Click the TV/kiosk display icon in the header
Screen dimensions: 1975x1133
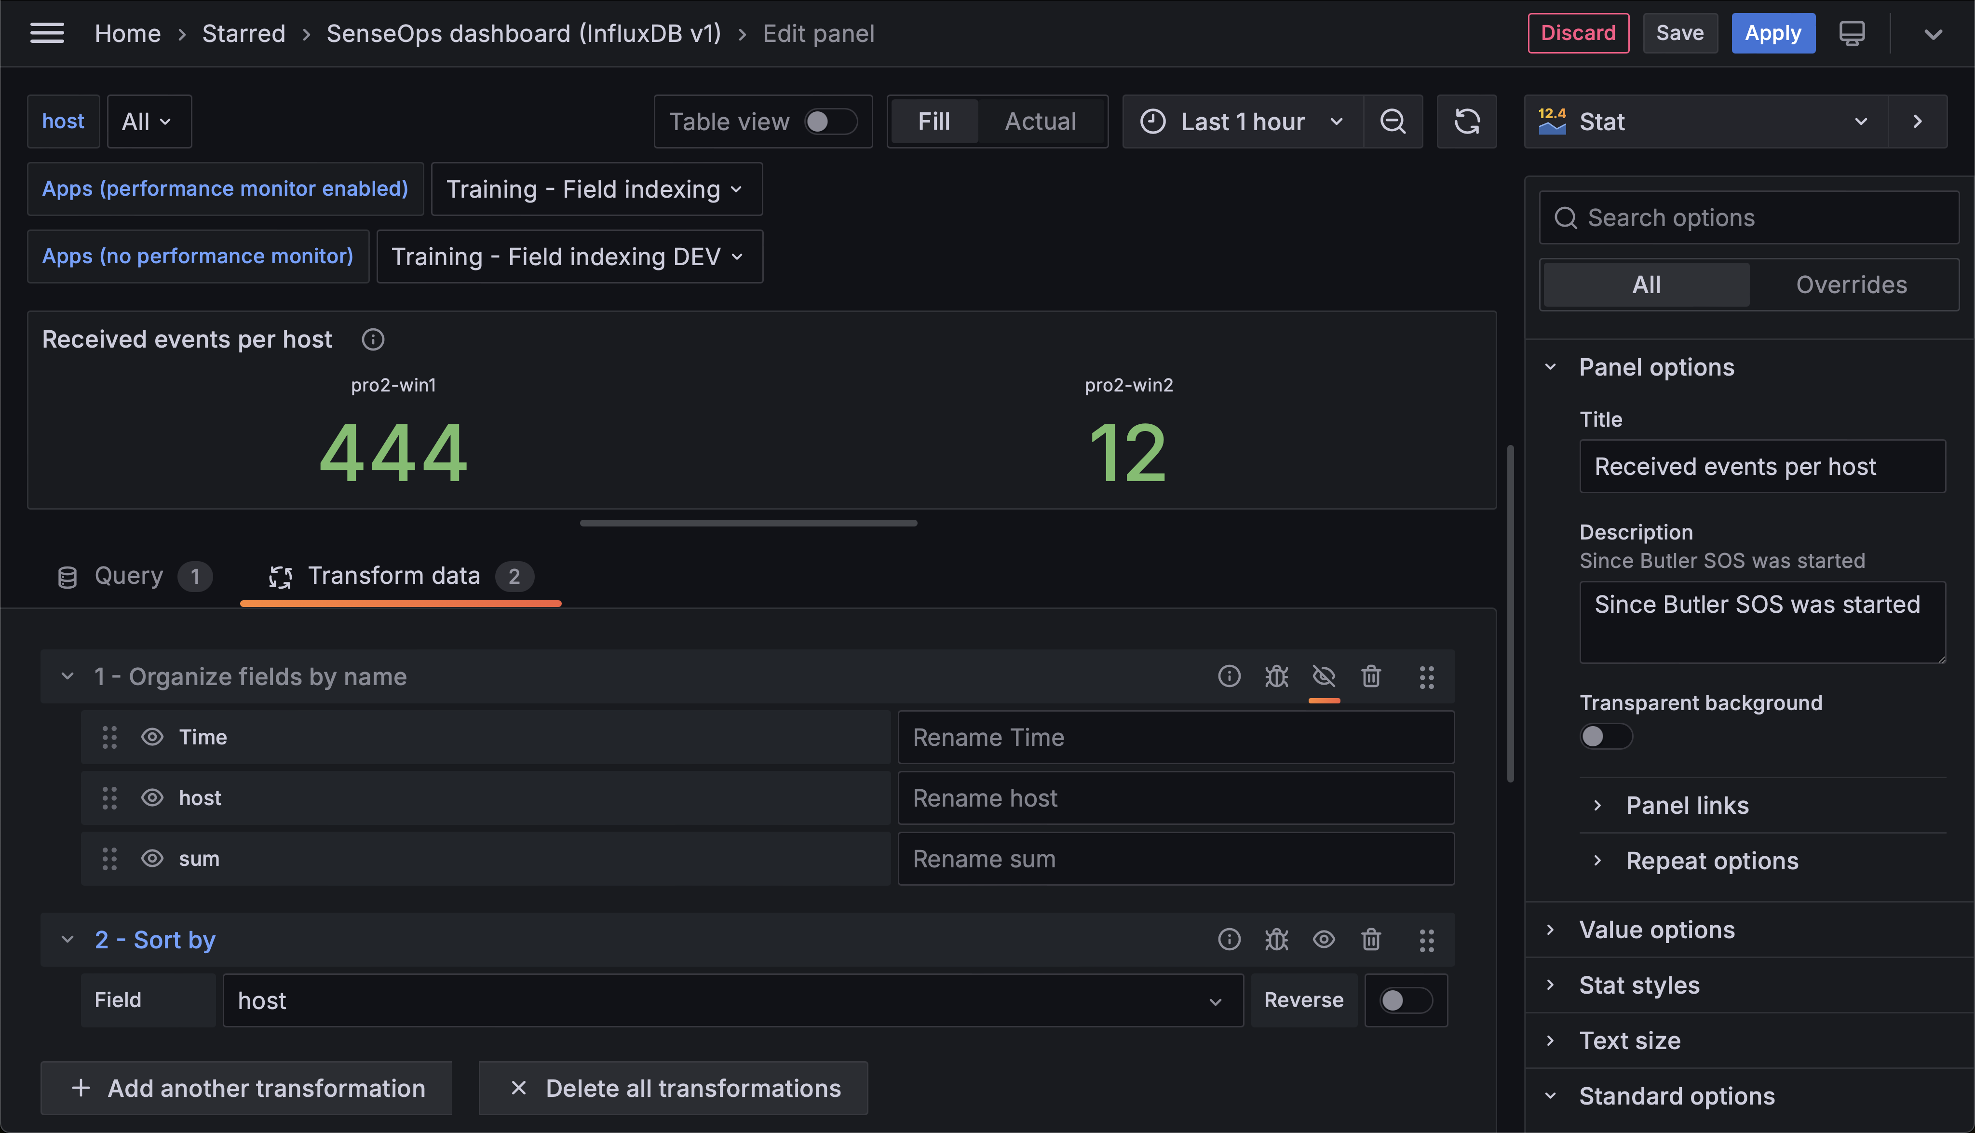click(x=1852, y=33)
